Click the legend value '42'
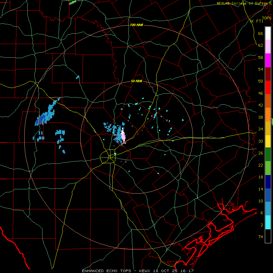Viewport: 273px width, 273px height. pyautogui.click(x=261, y=105)
